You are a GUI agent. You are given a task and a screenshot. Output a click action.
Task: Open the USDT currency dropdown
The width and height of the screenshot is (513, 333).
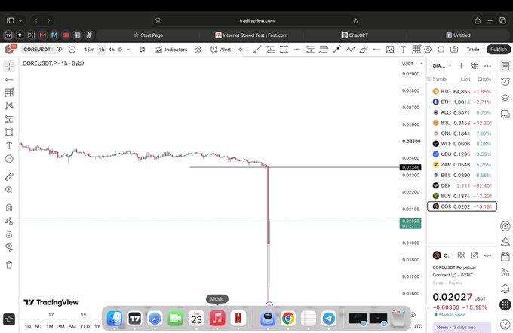pyautogui.click(x=412, y=63)
